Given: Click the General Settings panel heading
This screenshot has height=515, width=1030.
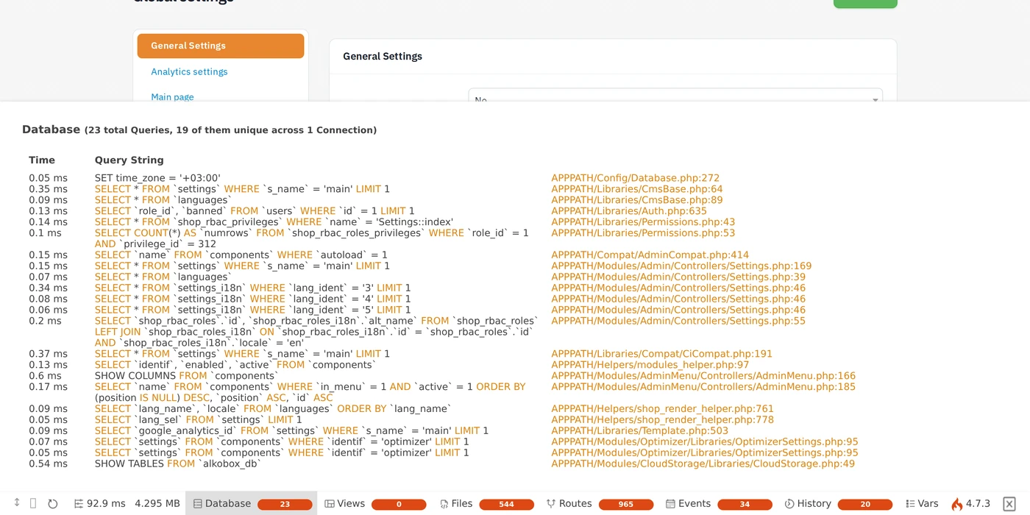Looking at the screenshot, I should click(x=383, y=57).
